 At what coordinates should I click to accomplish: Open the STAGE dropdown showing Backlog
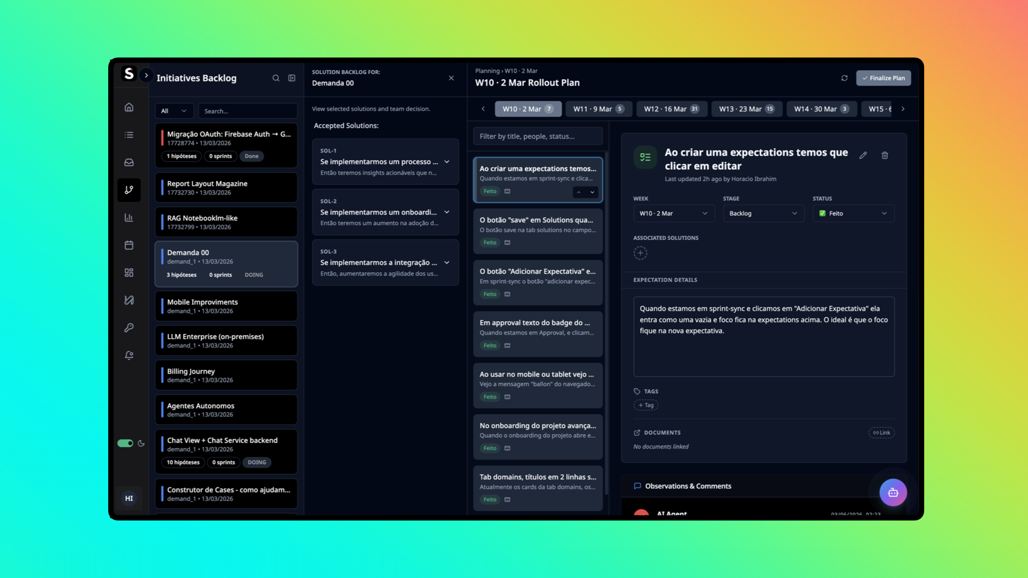point(764,213)
